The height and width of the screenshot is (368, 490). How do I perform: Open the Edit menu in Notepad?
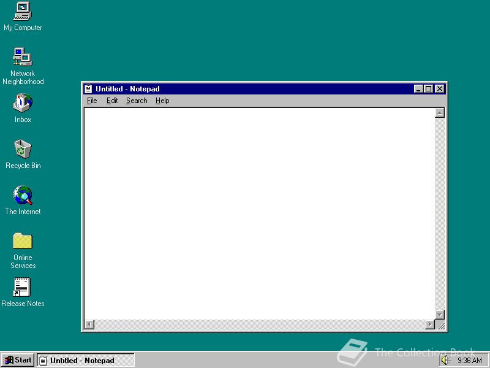point(112,101)
